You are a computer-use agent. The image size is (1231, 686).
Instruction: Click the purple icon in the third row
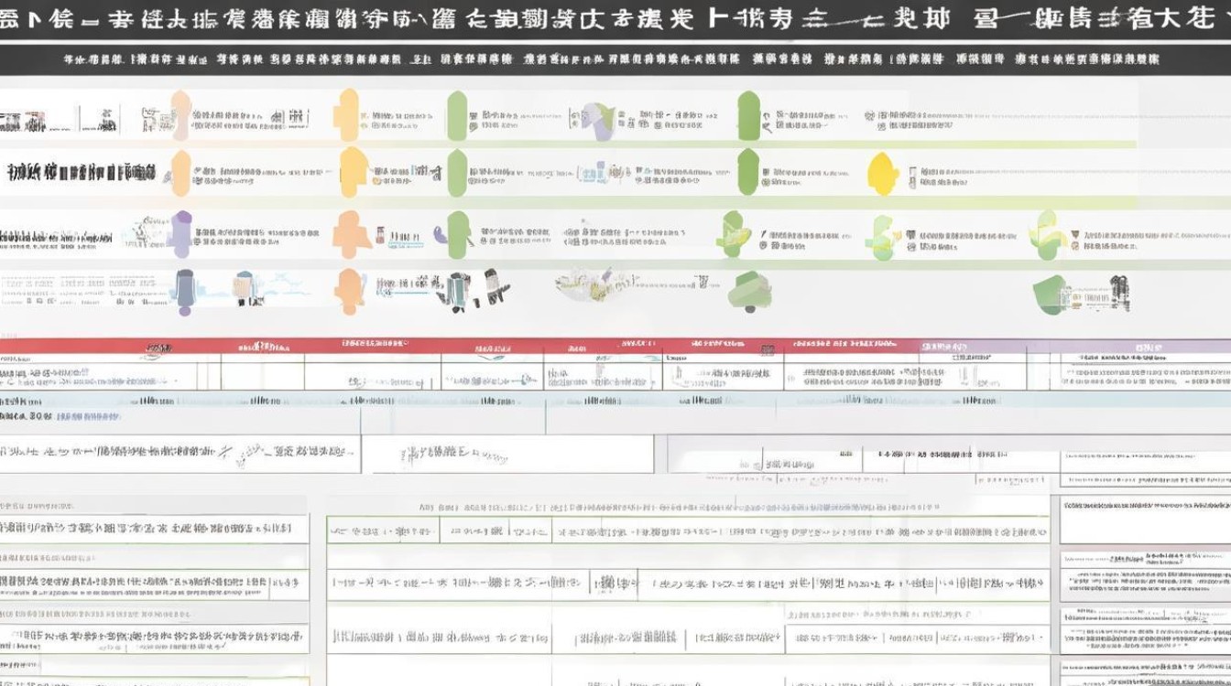click(181, 232)
